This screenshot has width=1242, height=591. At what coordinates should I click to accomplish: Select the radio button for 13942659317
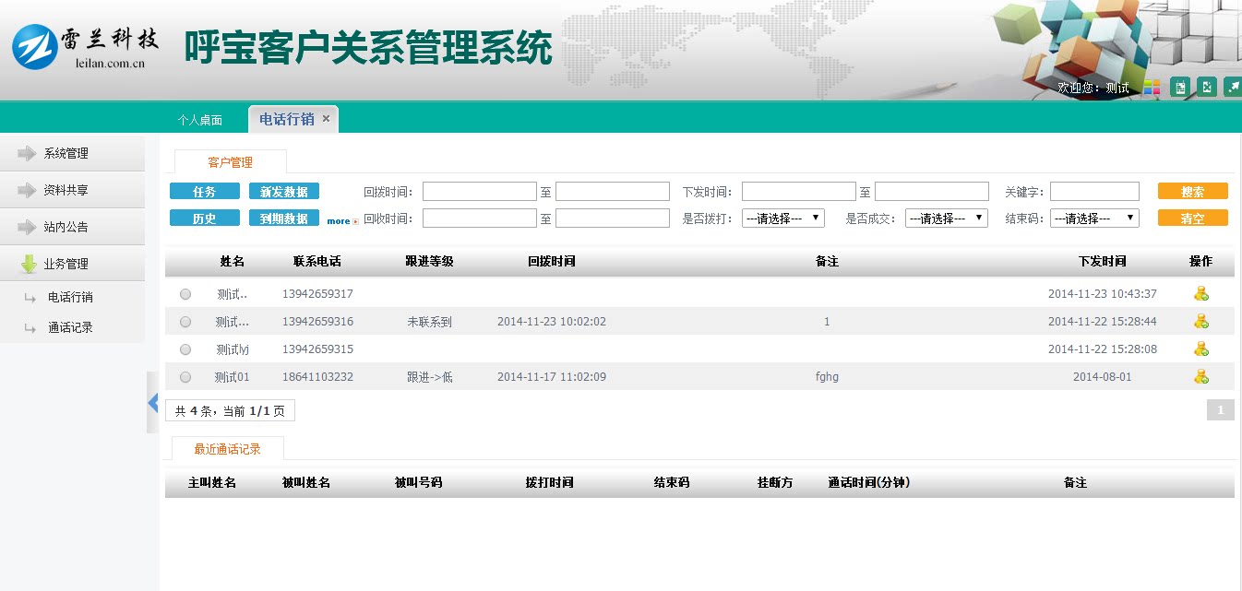185,294
